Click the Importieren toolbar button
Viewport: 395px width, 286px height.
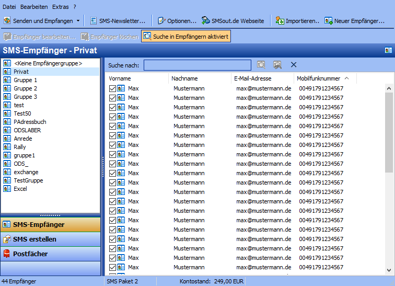coord(297,21)
